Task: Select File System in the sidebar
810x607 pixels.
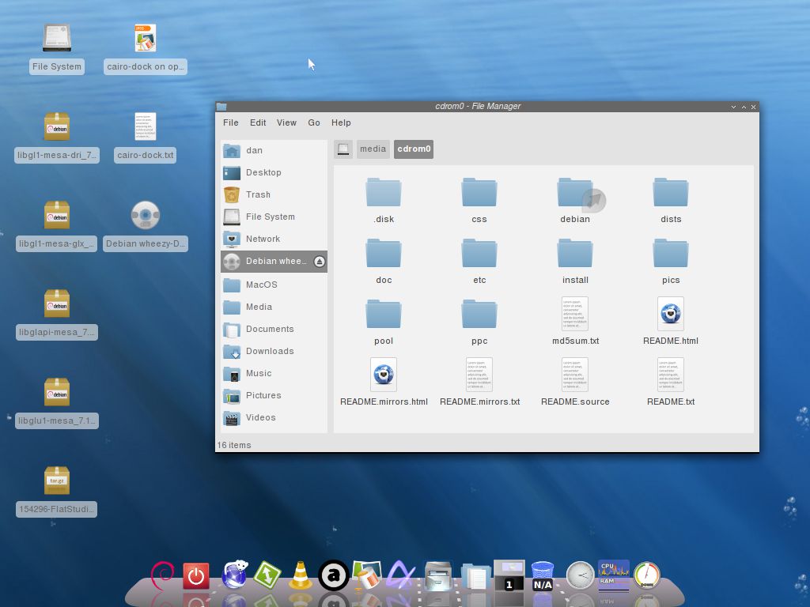Action: click(x=274, y=217)
